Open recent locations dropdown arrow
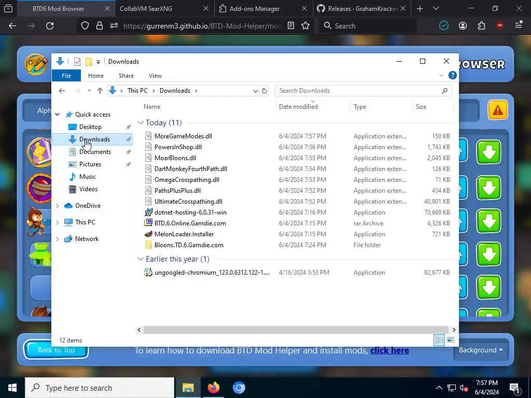The image size is (531, 398). (89, 91)
